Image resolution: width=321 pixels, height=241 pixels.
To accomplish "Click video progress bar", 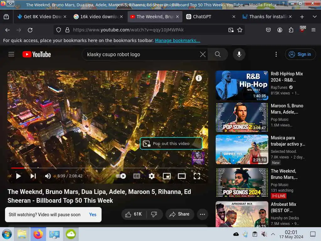I will pyautogui.click(x=108, y=168).
